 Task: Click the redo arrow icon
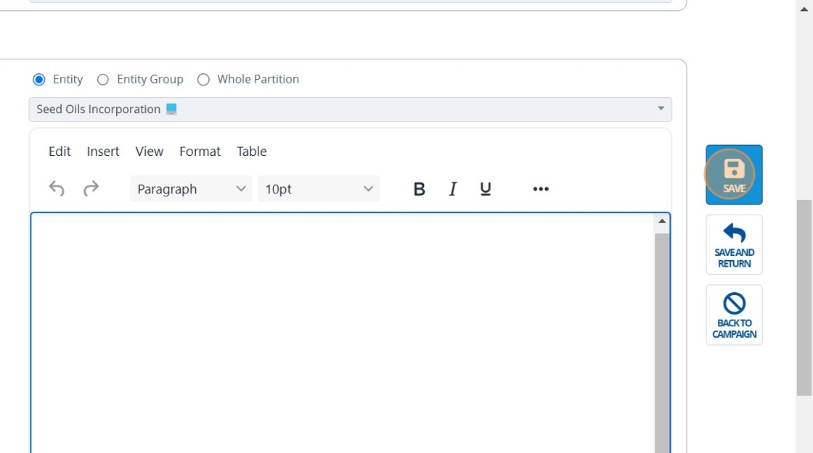91,189
